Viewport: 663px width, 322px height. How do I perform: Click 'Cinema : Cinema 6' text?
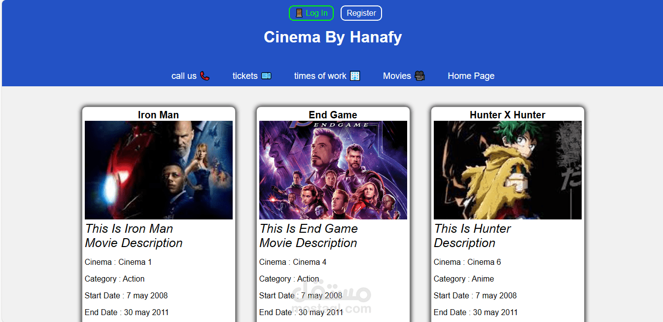click(x=467, y=262)
